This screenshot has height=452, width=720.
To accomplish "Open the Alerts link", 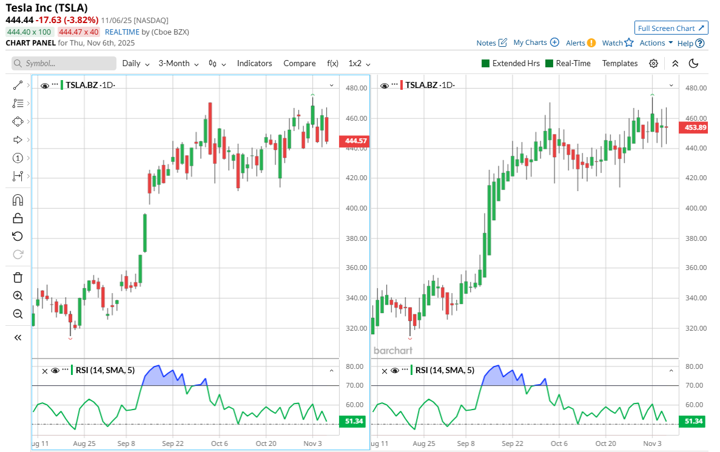I will coord(576,42).
